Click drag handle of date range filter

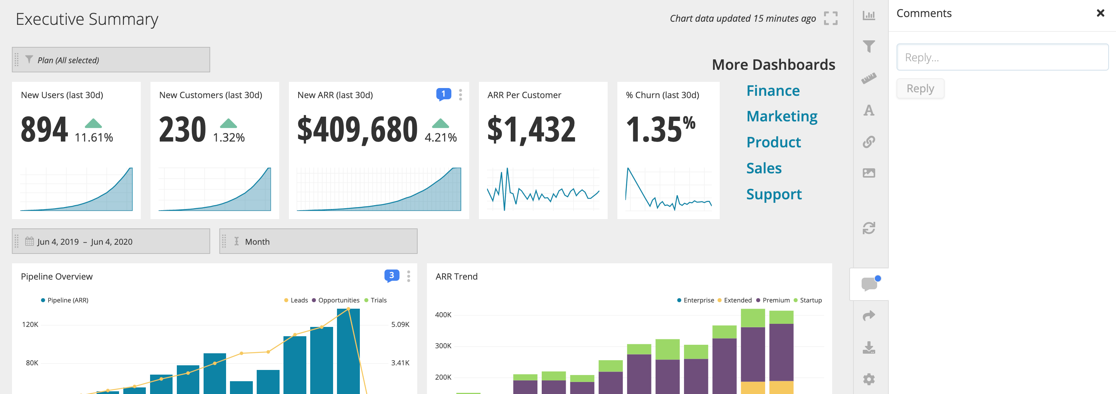coord(16,241)
